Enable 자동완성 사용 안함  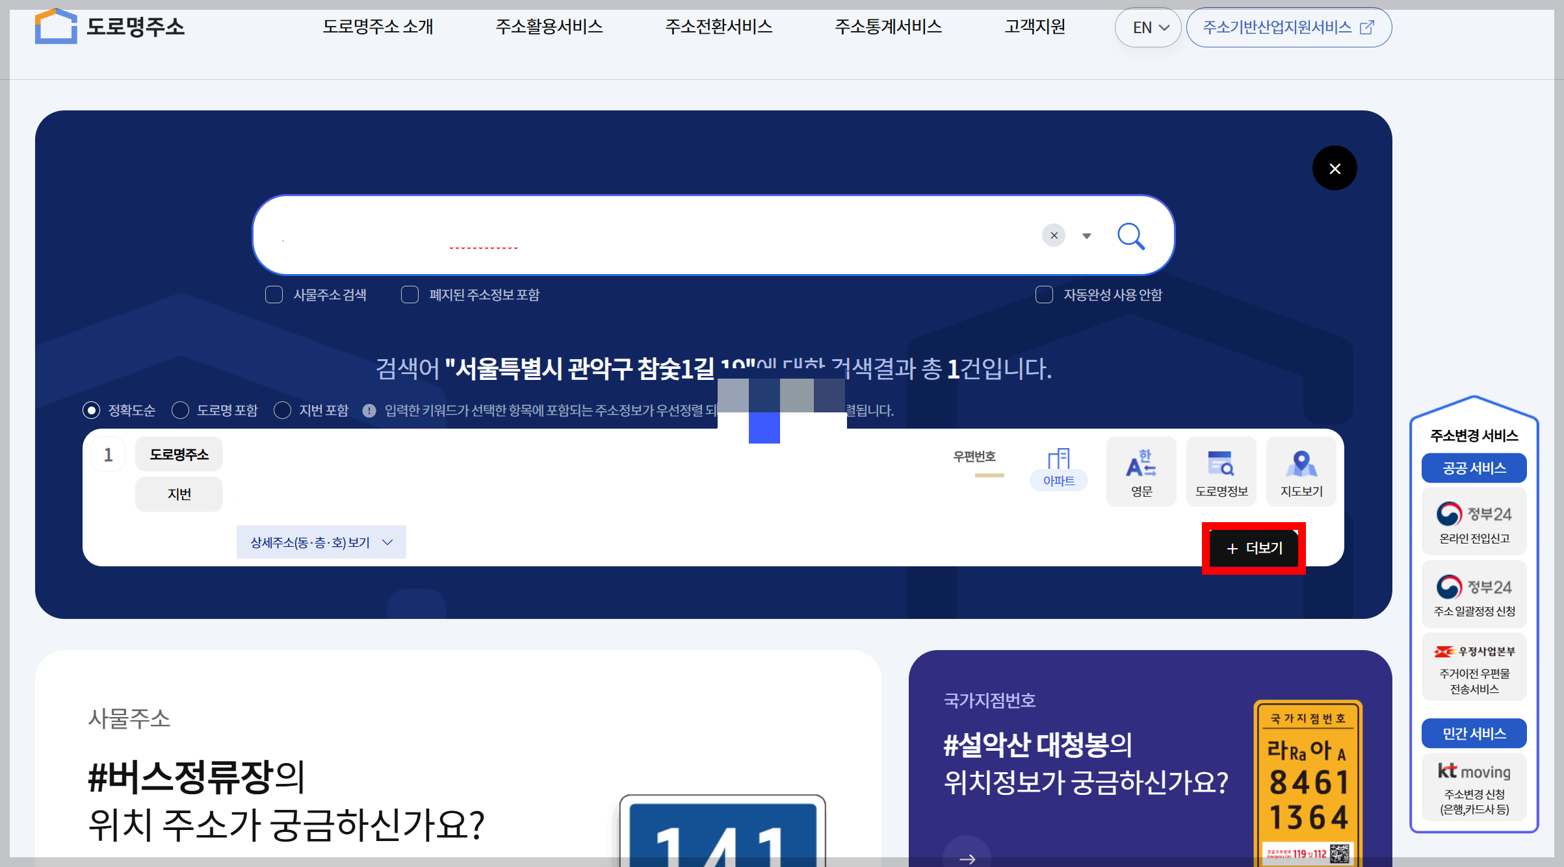[1044, 294]
